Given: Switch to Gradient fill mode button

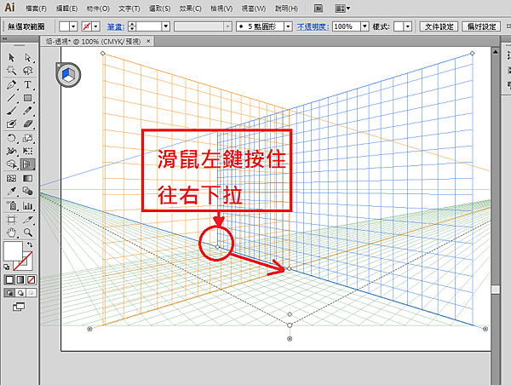Looking at the screenshot, I should [20, 279].
